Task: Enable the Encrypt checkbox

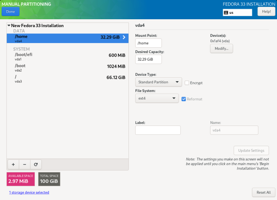Action: [187, 83]
